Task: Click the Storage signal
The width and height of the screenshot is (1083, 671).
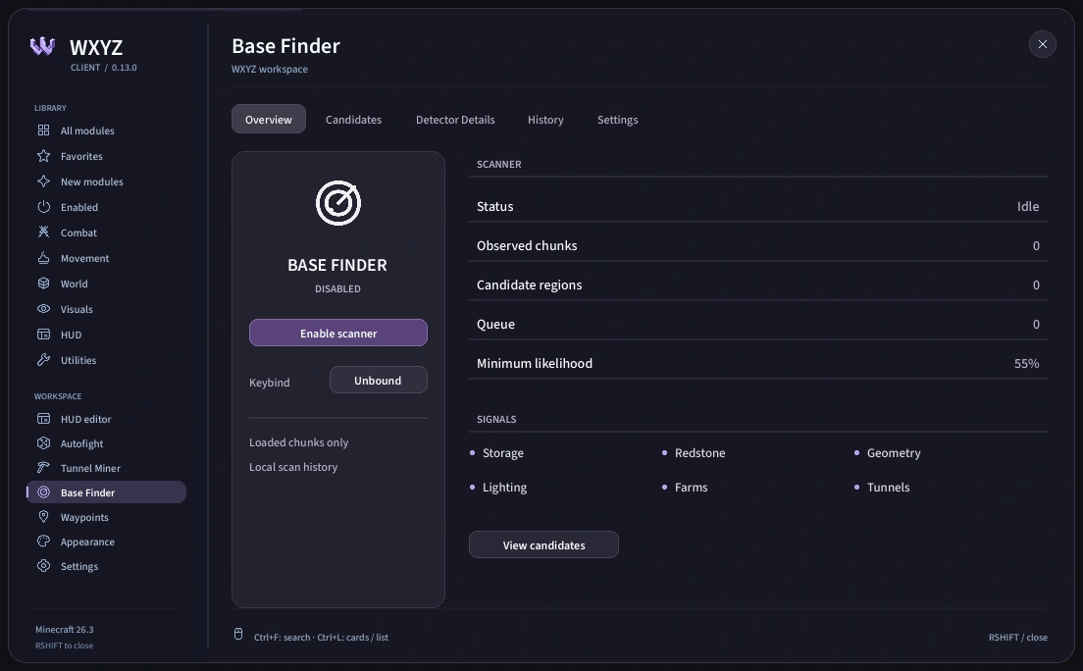Action: point(496,452)
